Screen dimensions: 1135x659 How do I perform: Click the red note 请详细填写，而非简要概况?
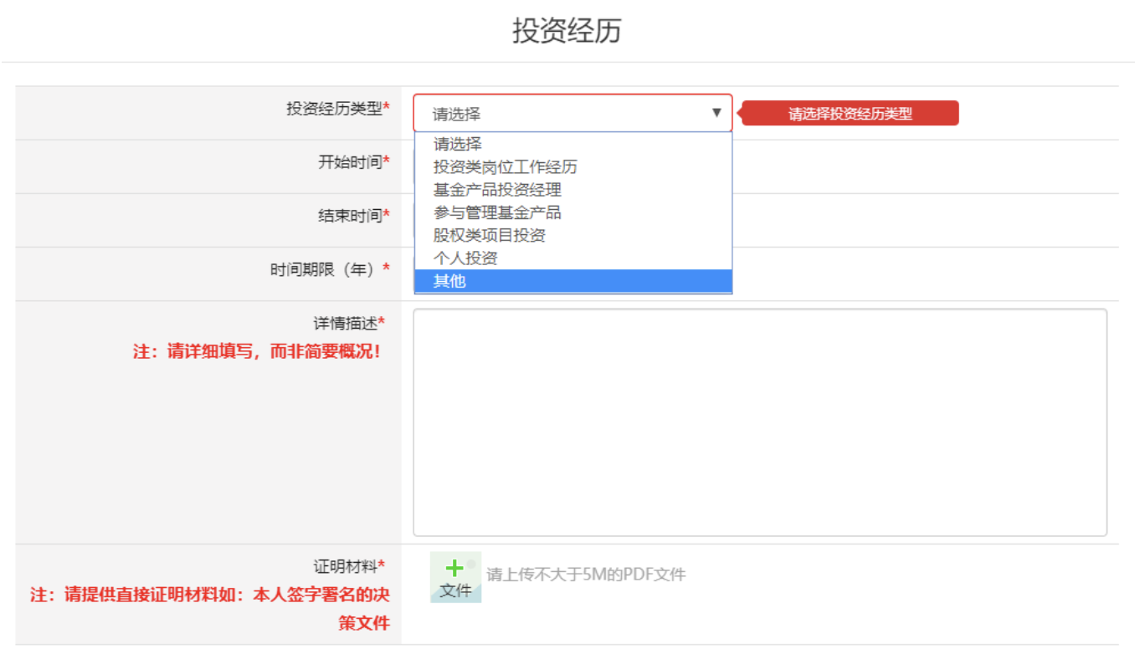pyautogui.click(x=257, y=351)
